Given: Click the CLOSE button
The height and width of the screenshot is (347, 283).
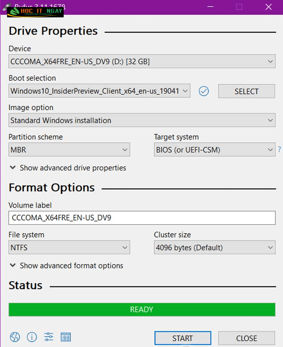Looking at the screenshot, I should click(x=247, y=338).
